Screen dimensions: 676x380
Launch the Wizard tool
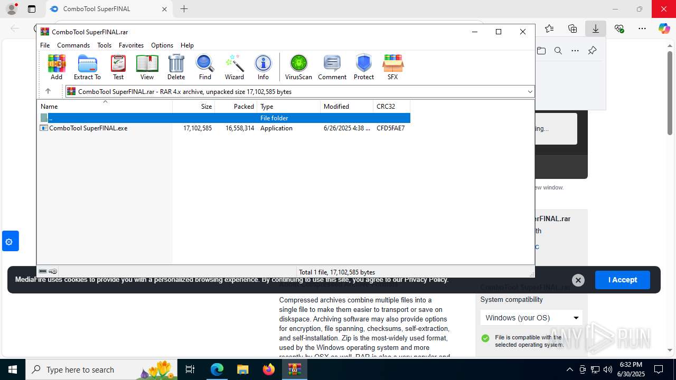point(234,67)
